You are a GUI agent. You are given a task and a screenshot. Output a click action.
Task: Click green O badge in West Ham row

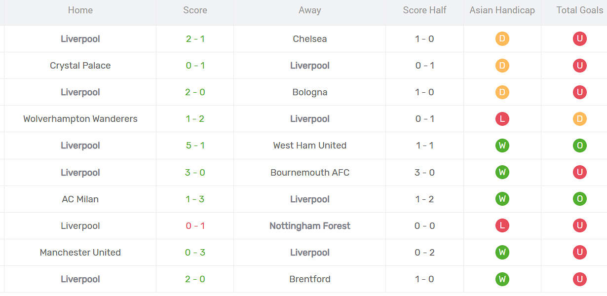(x=579, y=146)
